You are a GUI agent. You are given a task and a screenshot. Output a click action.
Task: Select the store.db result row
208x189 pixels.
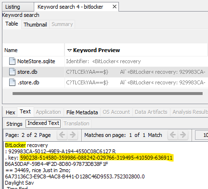105,72
